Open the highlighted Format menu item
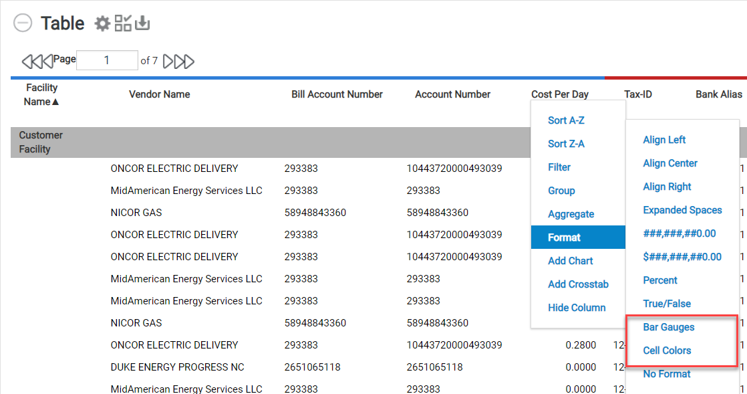747x394 pixels. [x=578, y=237]
